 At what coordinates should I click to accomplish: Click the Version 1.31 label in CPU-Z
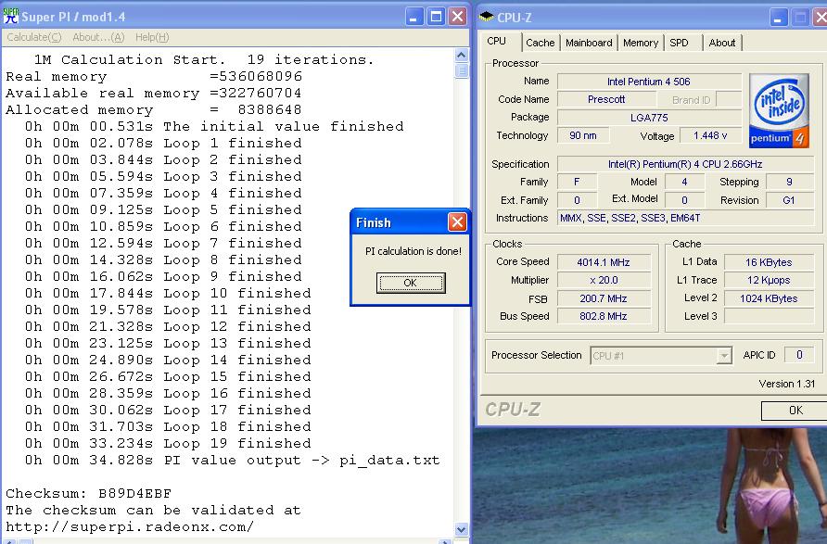(787, 384)
